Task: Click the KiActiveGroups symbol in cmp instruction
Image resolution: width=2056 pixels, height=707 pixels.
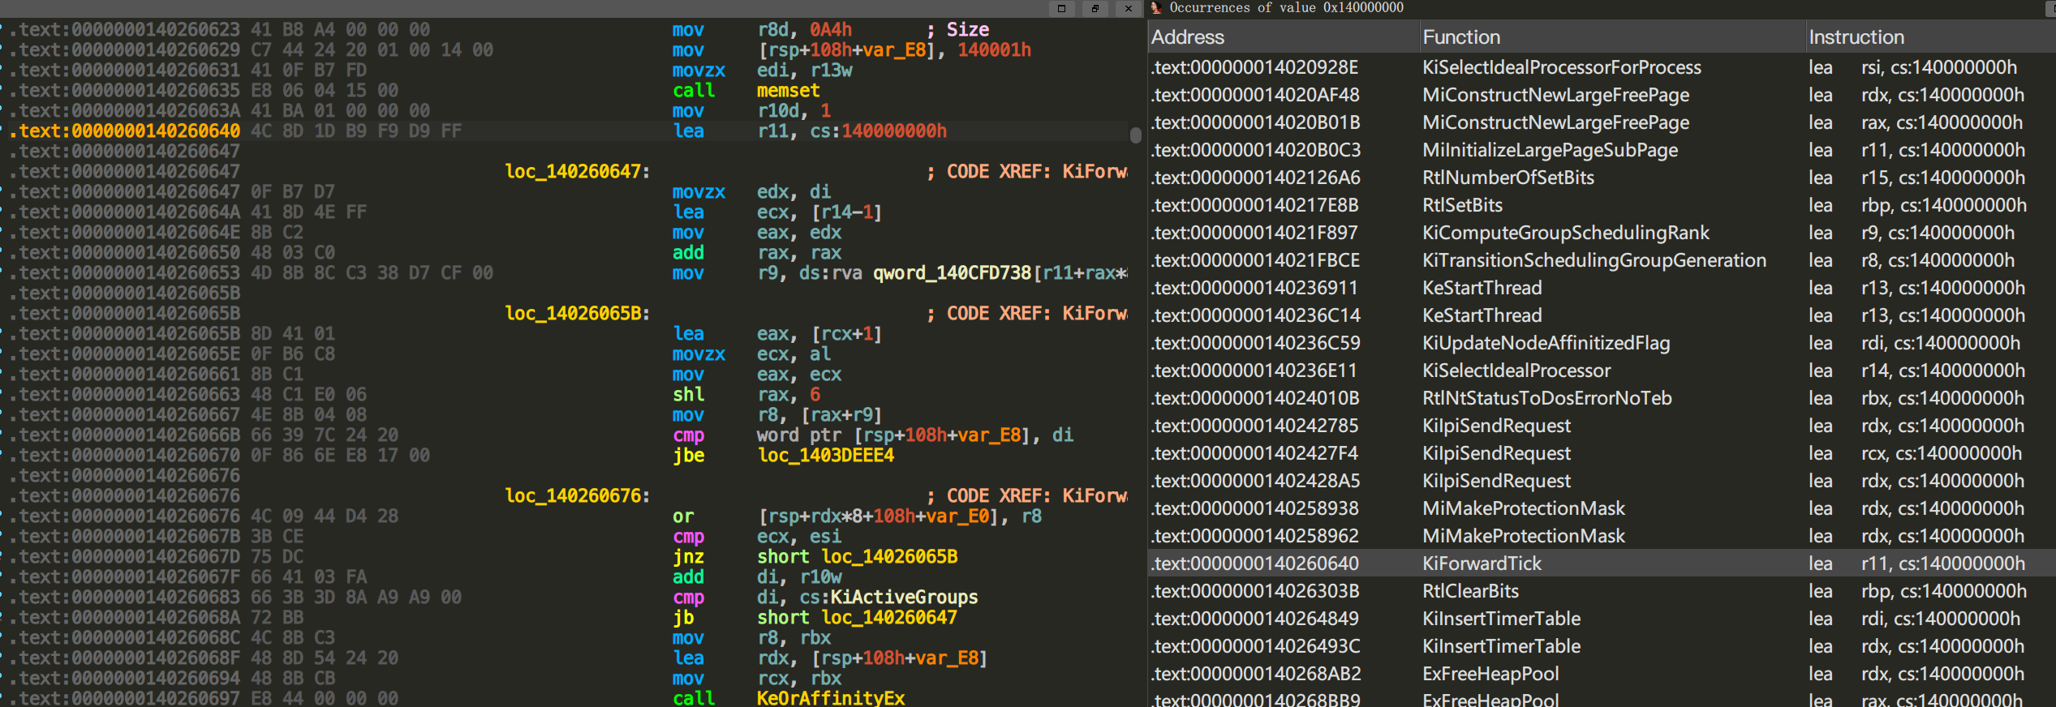Action: click(x=904, y=598)
